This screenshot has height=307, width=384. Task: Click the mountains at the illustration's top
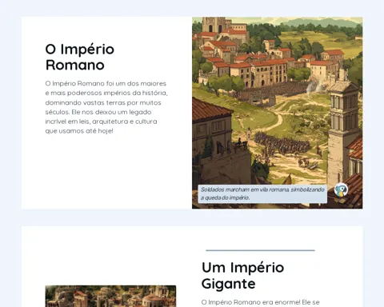(320, 22)
